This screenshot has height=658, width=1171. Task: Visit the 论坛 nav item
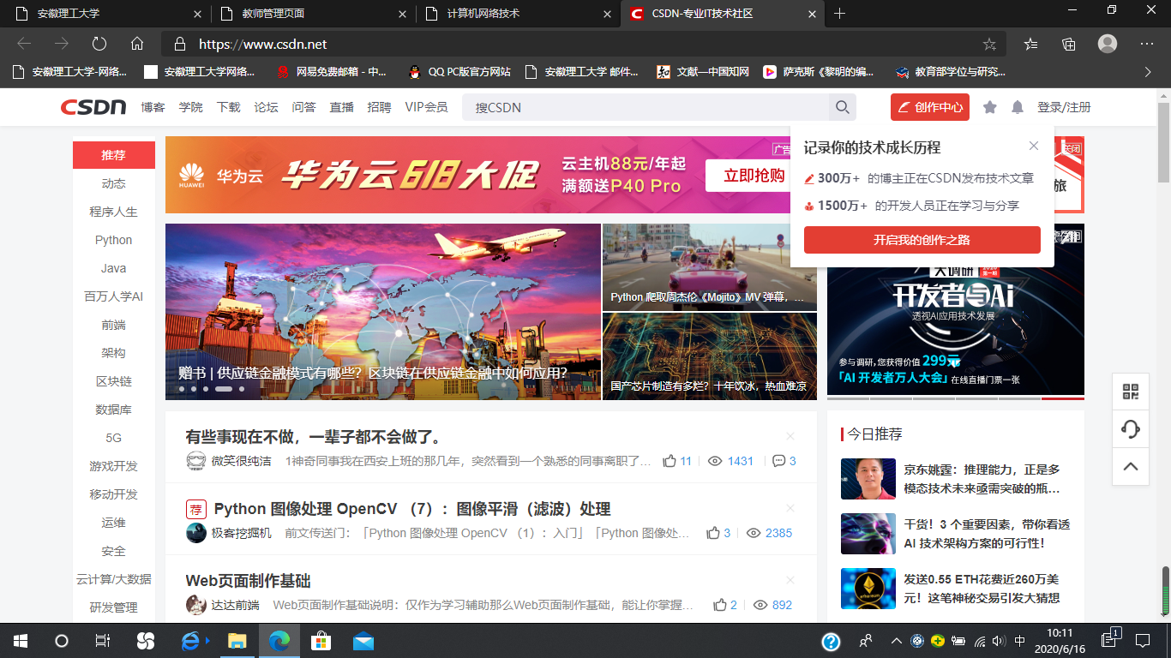(267, 107)
